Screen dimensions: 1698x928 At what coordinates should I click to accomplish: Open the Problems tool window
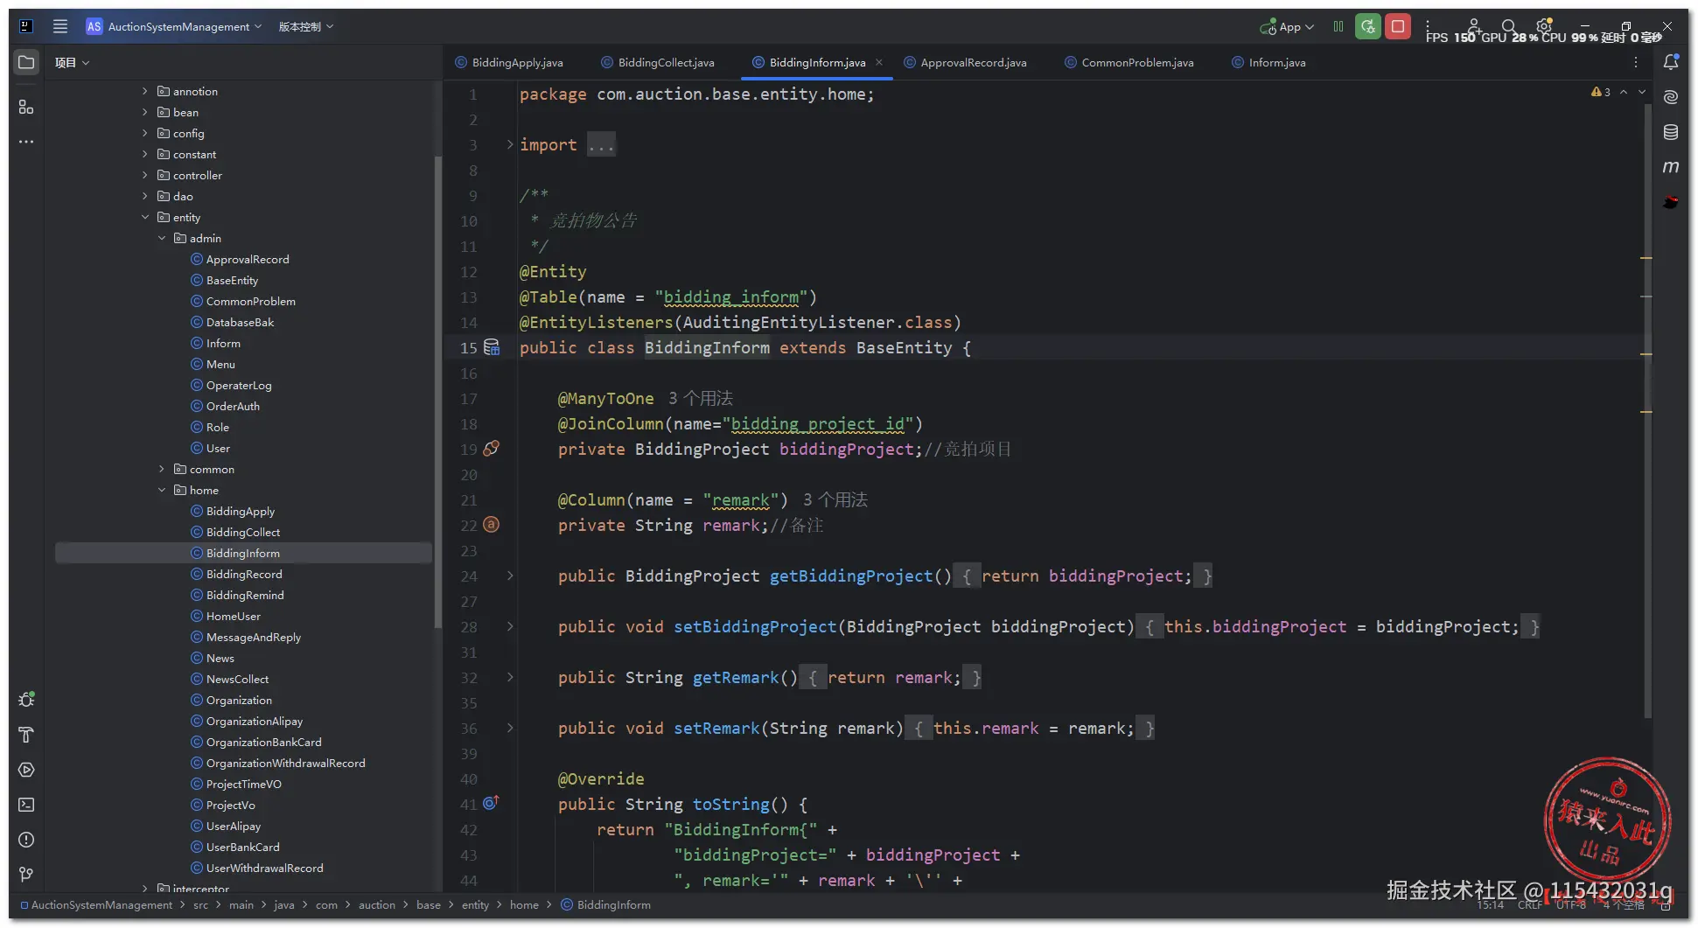[26, 840]
